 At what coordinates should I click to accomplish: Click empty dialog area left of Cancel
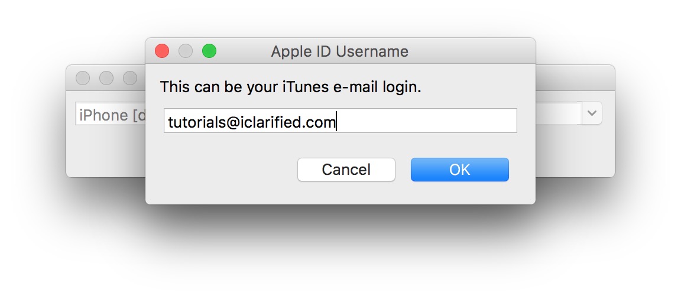pyautogui.click(x=225, y=170)
